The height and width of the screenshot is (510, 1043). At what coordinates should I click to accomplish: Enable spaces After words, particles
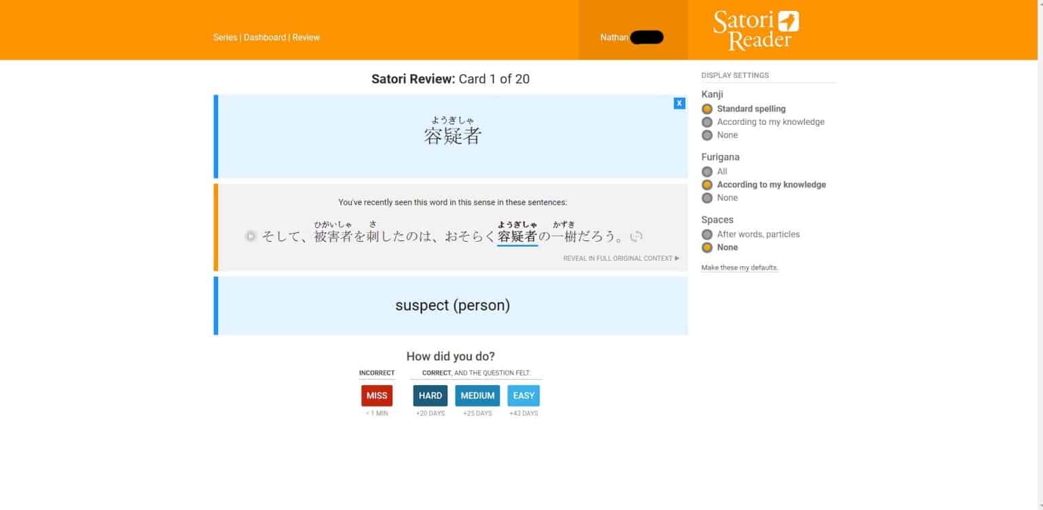707,234
